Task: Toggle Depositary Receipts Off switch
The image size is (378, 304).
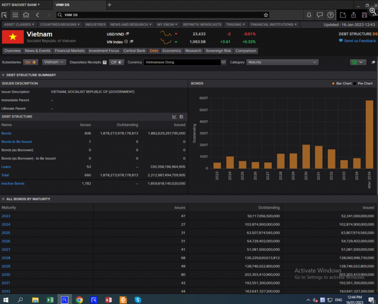Action: pos(116,62)
